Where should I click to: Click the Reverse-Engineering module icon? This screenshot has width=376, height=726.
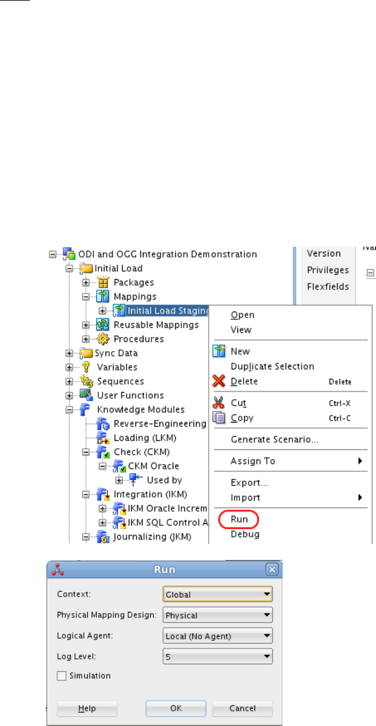pyautogui.click(x=103, y=424)
